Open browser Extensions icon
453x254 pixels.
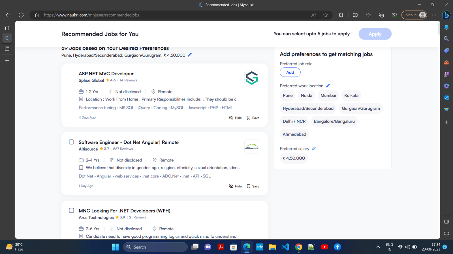coord(341,15)
